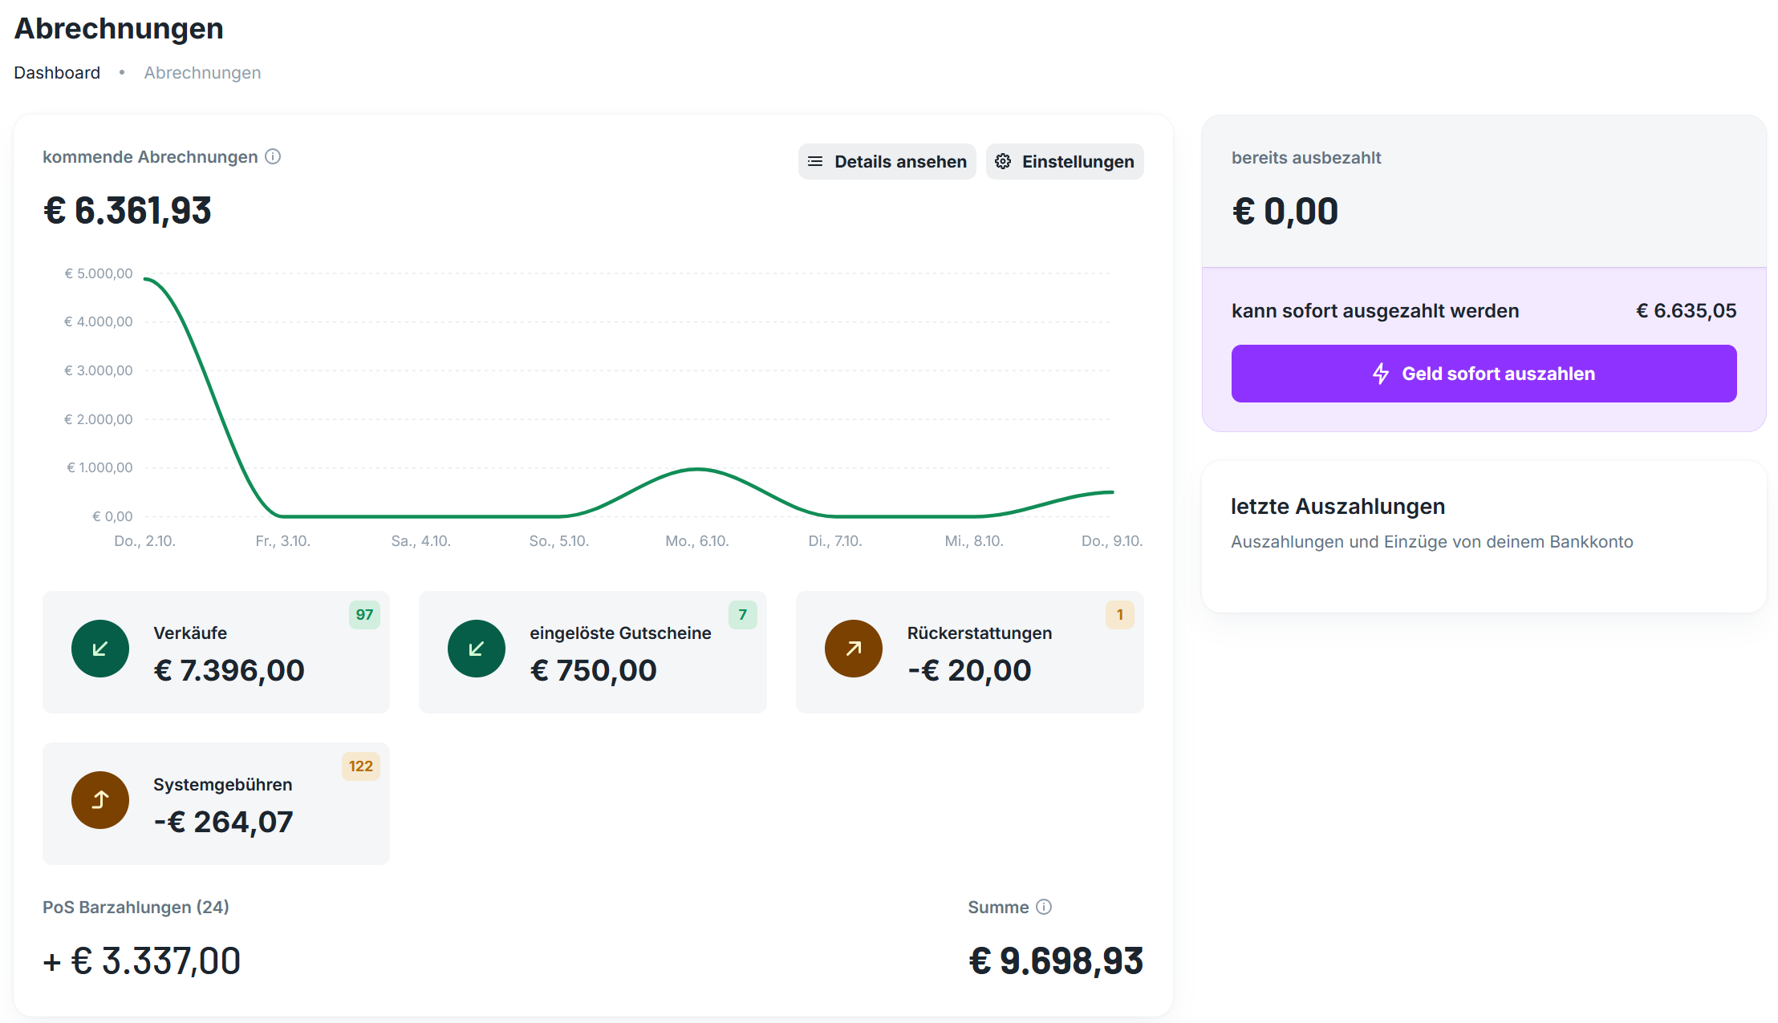Click the info icon next to Summe
The width and height of the screenshot is (1778, 1023).
click(1043, 907)
